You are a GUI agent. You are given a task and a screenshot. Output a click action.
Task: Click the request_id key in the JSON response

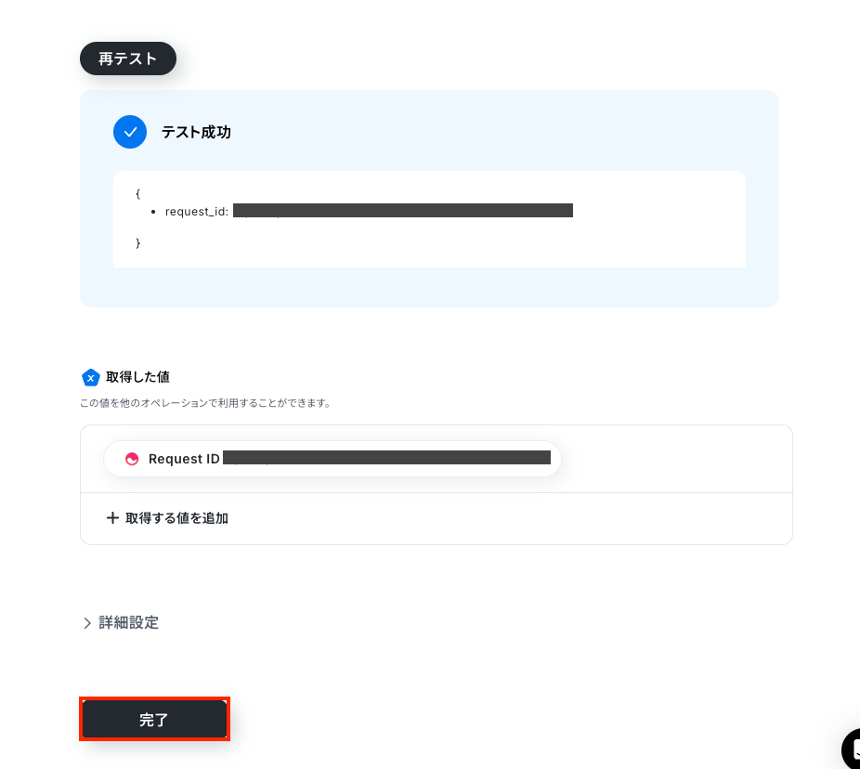coord(196,211)
